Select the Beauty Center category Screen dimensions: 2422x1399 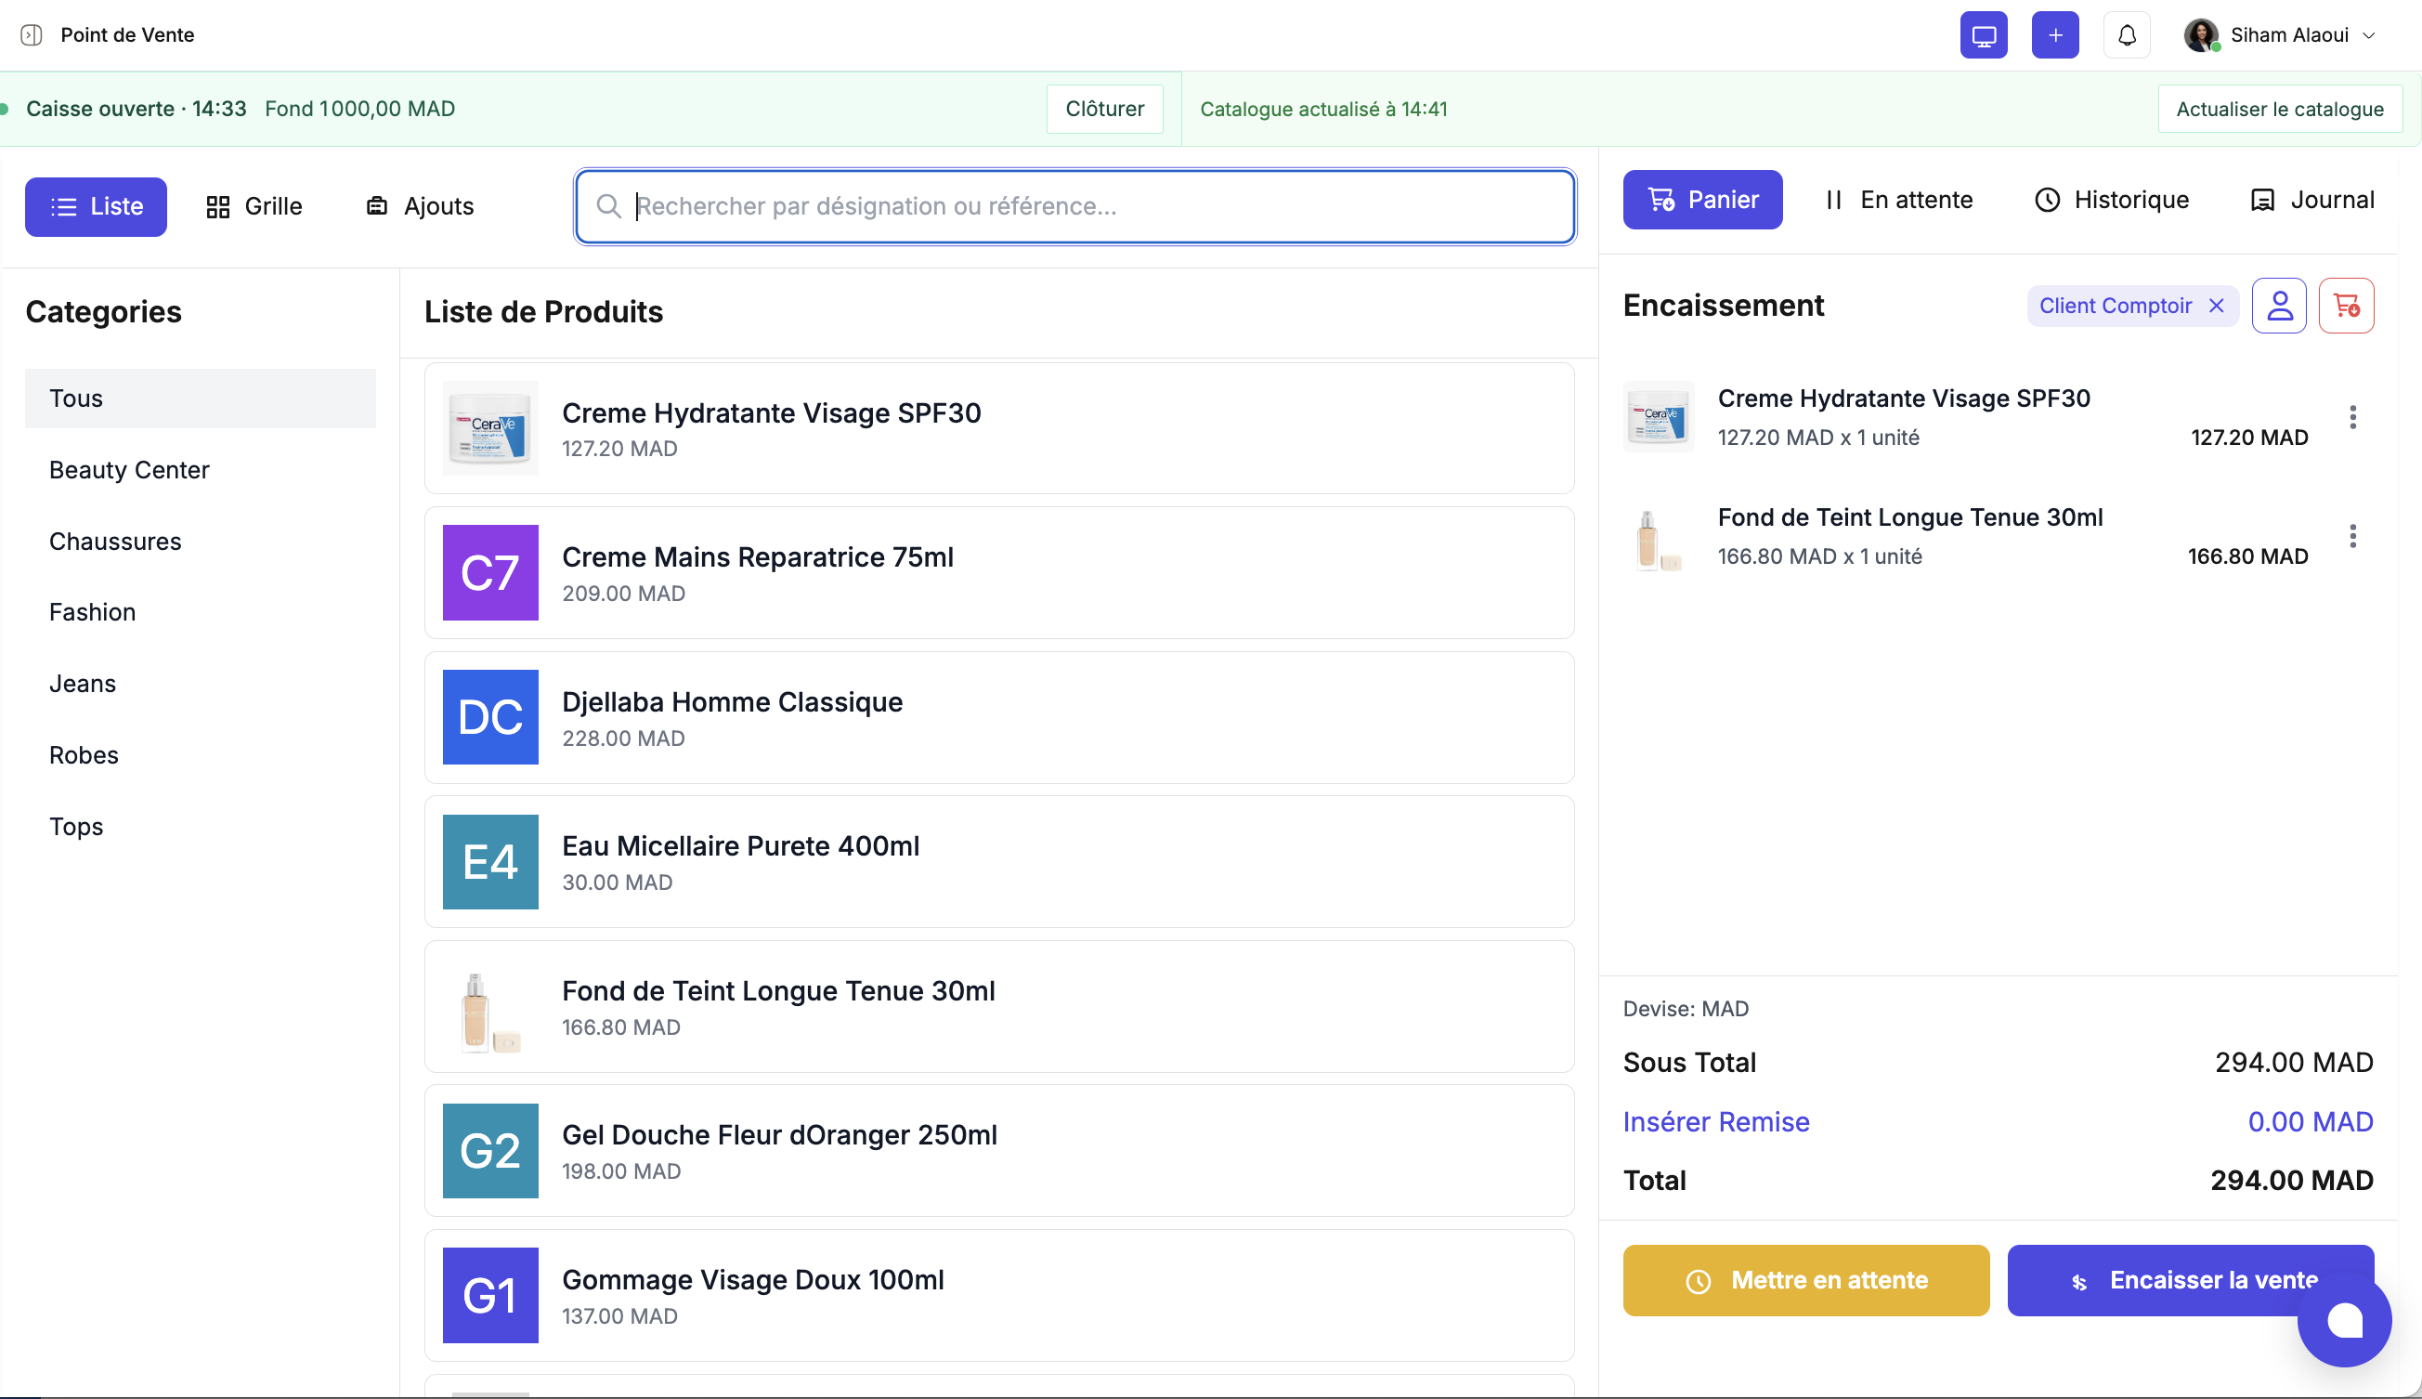click(x=201, y=470)
